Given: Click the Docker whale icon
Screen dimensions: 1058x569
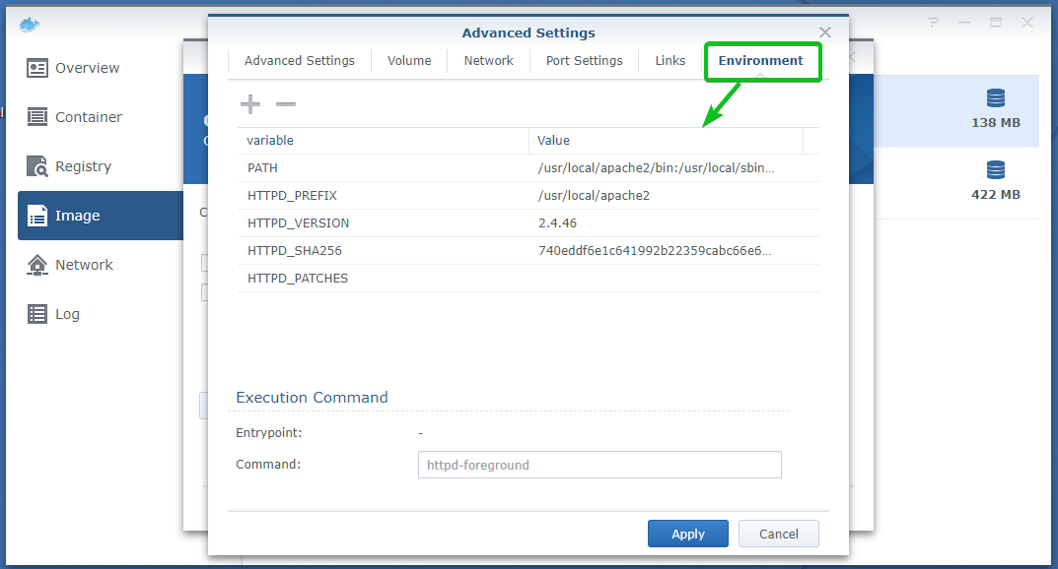Looking at the screenshot, I should point(29,24).
